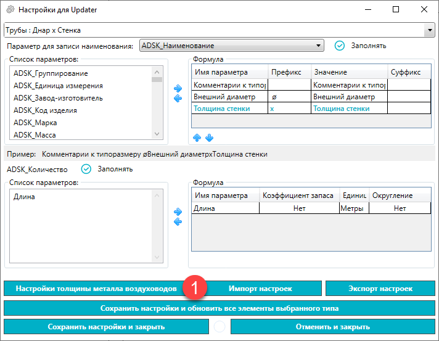Move formula row up with up arrow

tap(197, 138)
